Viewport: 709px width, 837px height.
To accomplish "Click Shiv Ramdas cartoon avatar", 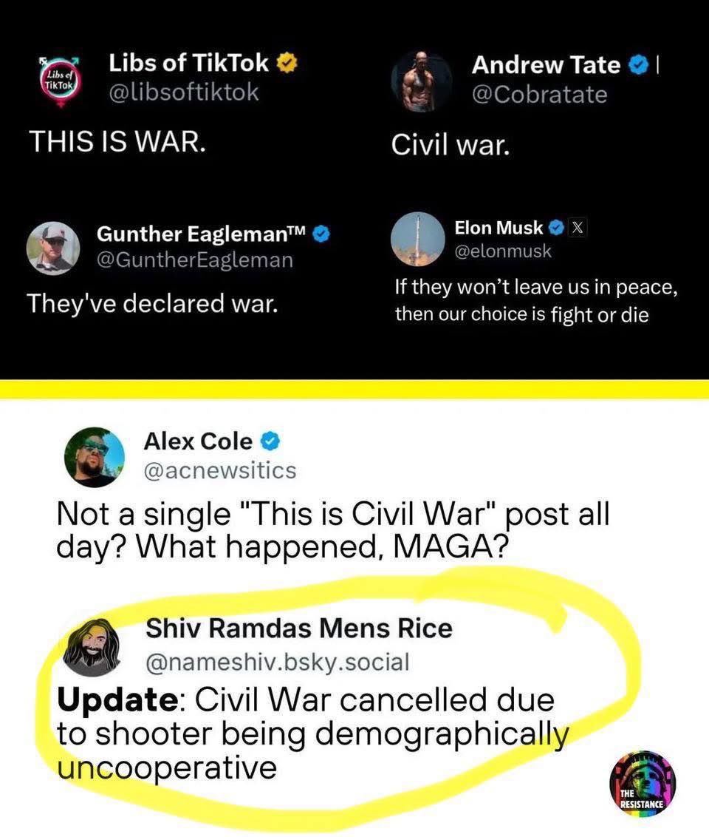I will 91,648.
